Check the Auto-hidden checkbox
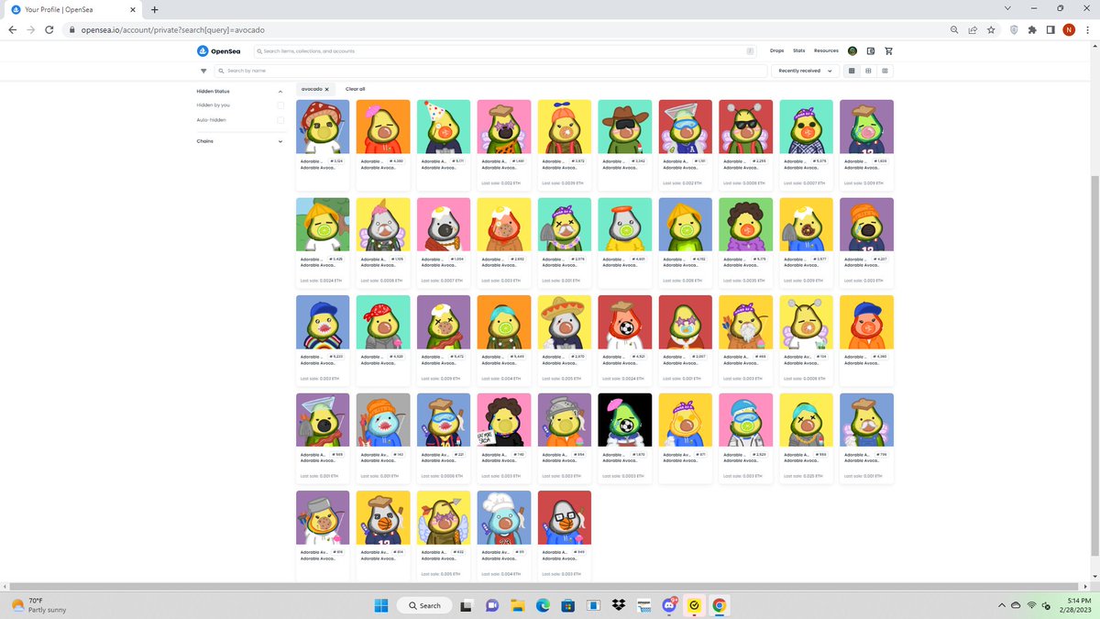Viewport: 1100px width, 619px height. coord(280,120)
